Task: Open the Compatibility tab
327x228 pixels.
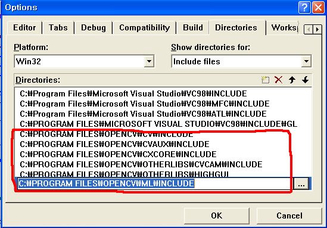Action: coord(144,28)
